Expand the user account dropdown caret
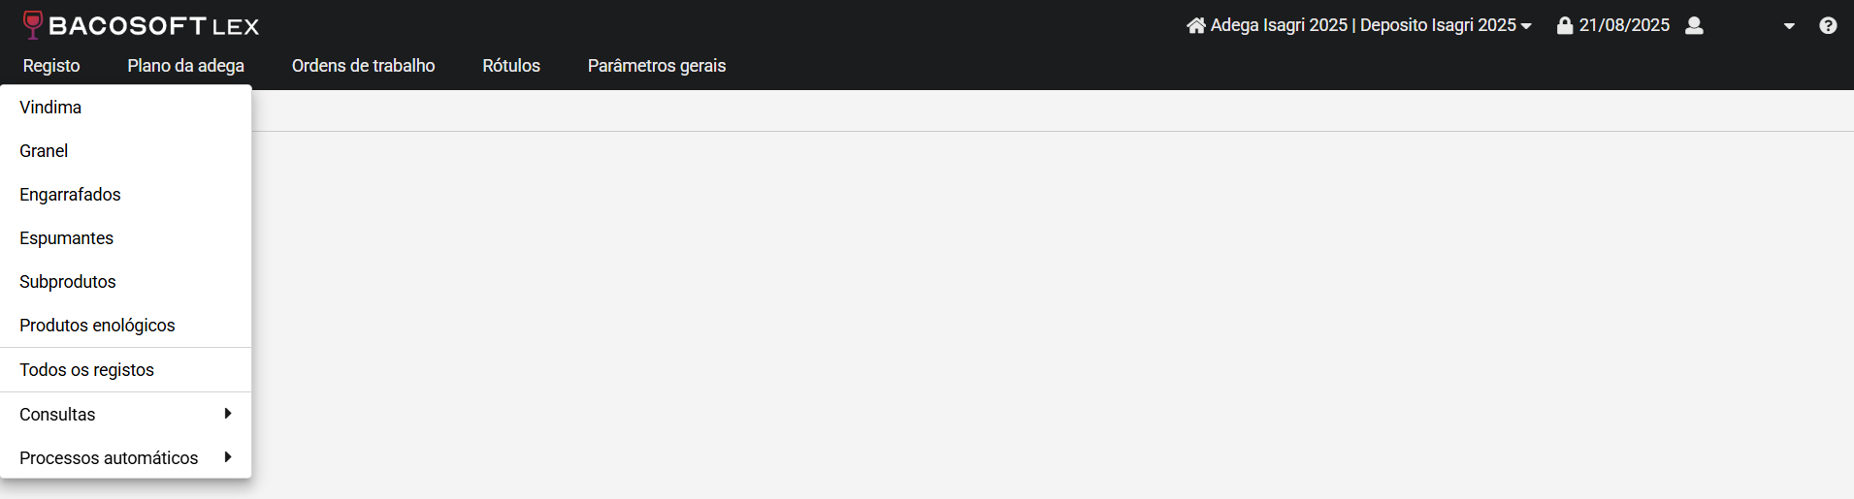The image size is (1854, 499). click(1789, 26)
